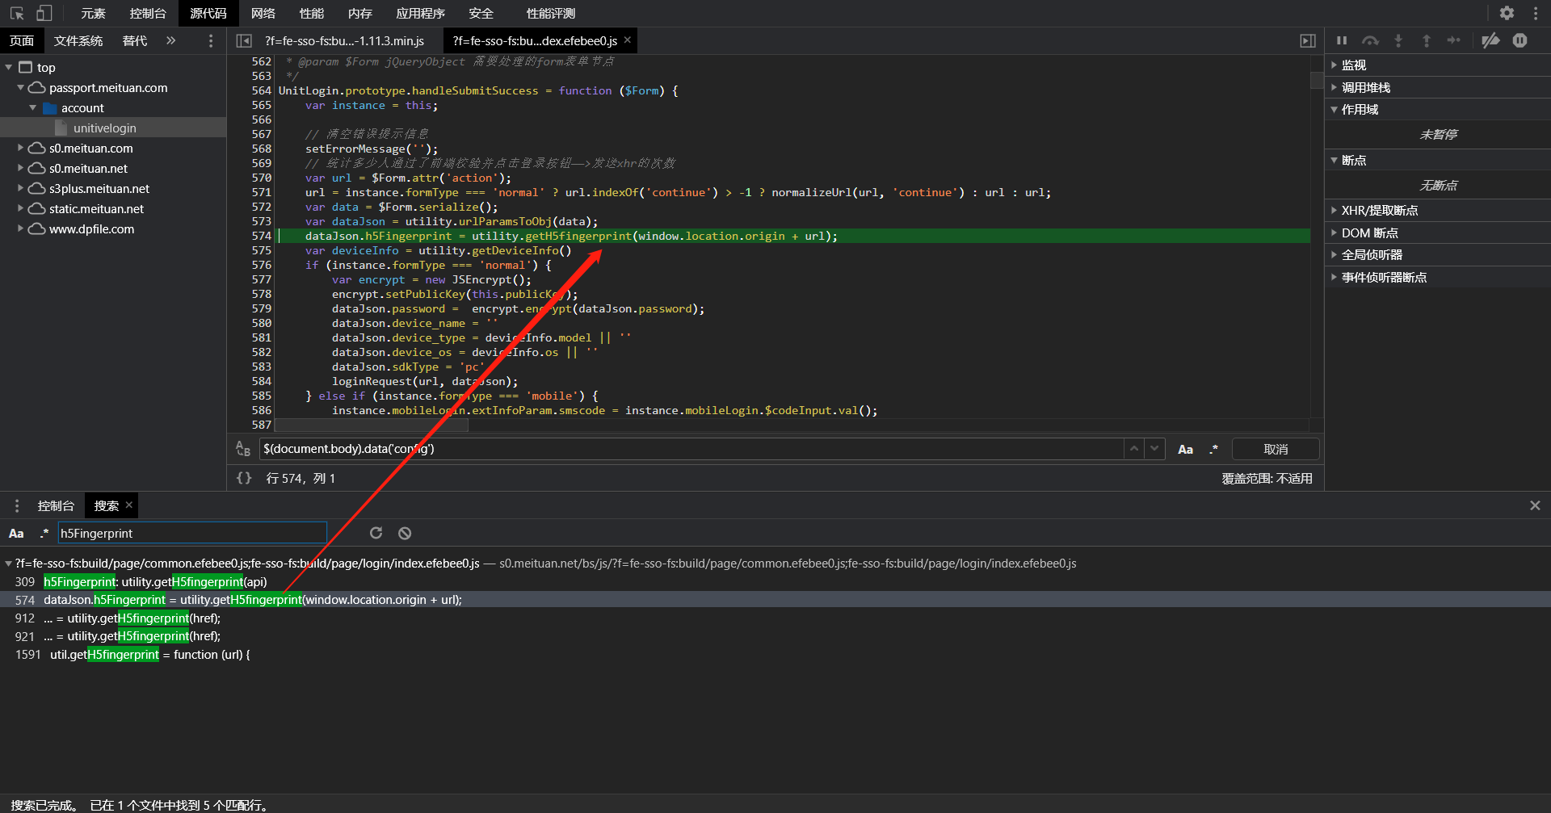Expand www.dpfile.com domain
The width and height of the screenshot is (1551, 813).
[x=20, y=229]
